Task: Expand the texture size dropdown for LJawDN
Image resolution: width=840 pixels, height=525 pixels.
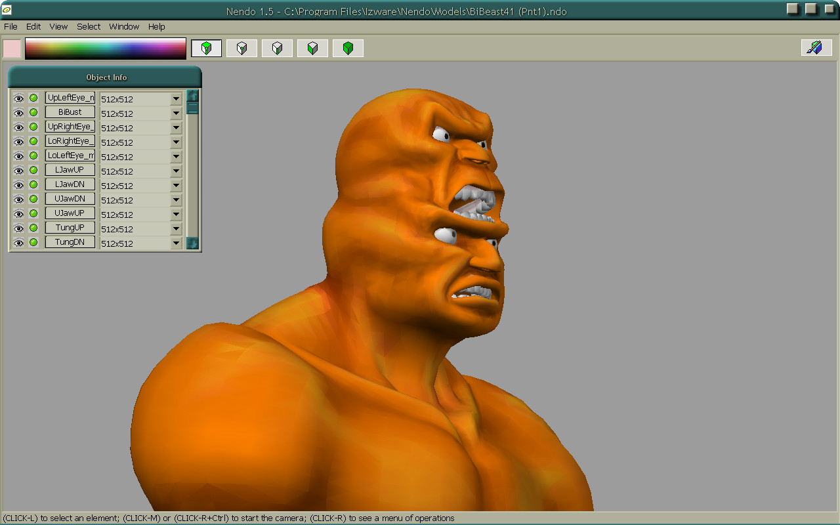Action: (x=176, y=186)
